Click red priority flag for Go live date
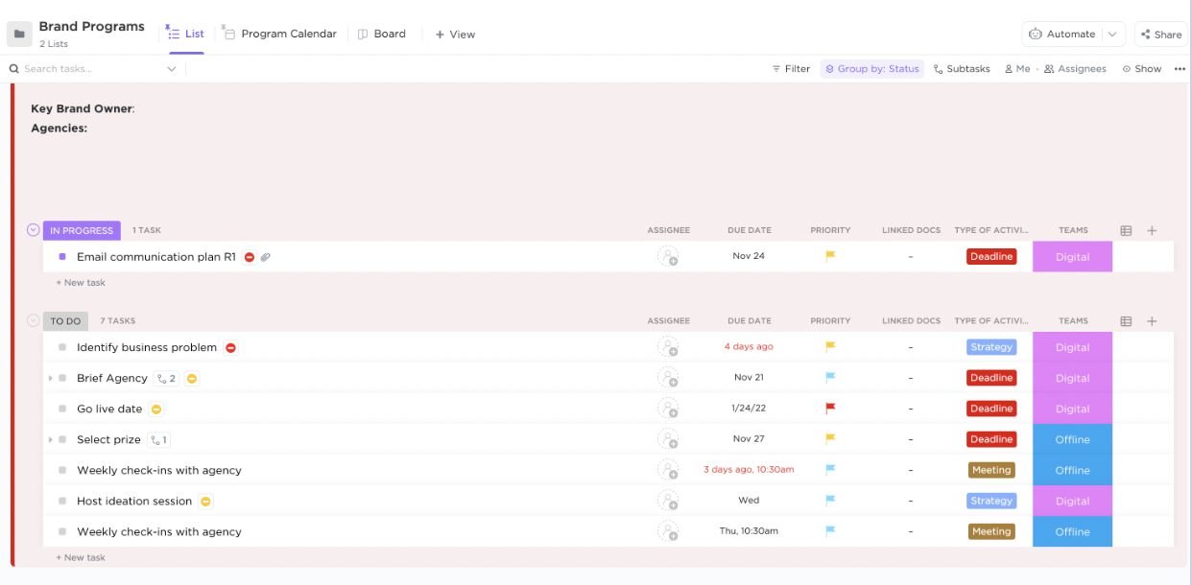 (830, 409)
